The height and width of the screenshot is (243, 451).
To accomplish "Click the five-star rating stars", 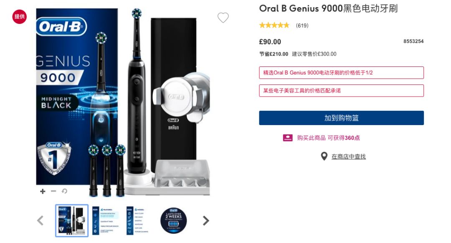I will tap(274, 26).
